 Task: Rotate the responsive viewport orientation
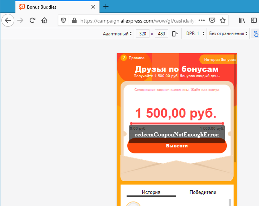pyautogui.click(x=175, y=34)
